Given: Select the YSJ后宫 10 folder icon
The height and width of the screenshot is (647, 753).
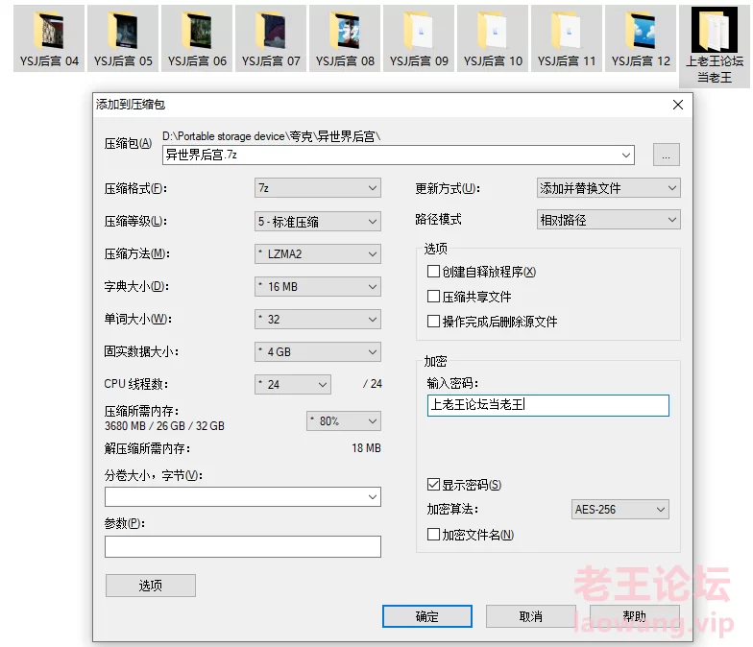Looking at the screenshot, I should click(493, 38).
